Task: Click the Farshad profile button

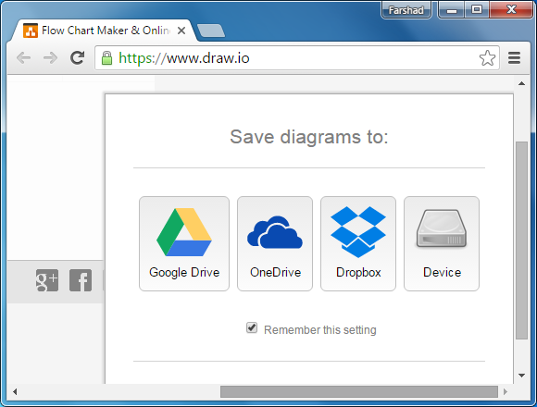Action: [x=406, y=10]
